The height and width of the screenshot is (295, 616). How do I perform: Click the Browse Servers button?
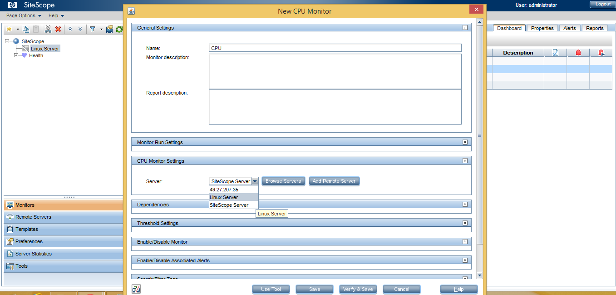(283, 181)
